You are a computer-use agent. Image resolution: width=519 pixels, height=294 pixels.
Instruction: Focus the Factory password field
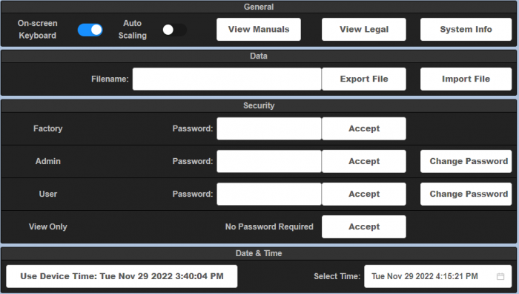point(268,128)
